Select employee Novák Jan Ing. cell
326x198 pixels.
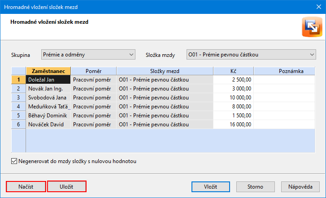coord(48,89)
